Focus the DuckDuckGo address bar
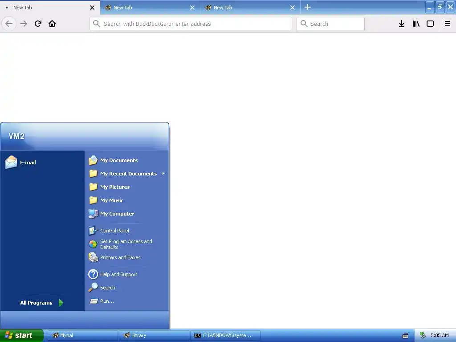Viewport: 456px width, 342px height. [191, 24]
